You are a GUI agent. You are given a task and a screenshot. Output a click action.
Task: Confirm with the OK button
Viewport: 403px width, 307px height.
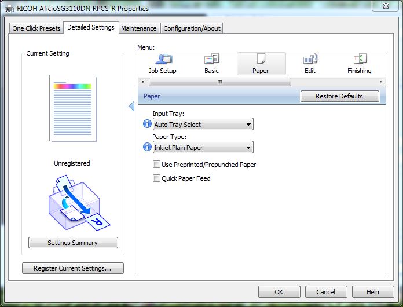click(279, 292)
